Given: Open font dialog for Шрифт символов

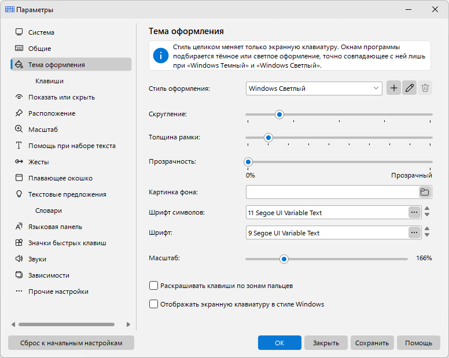Looking at the screenshot, I should coord(414,212).
